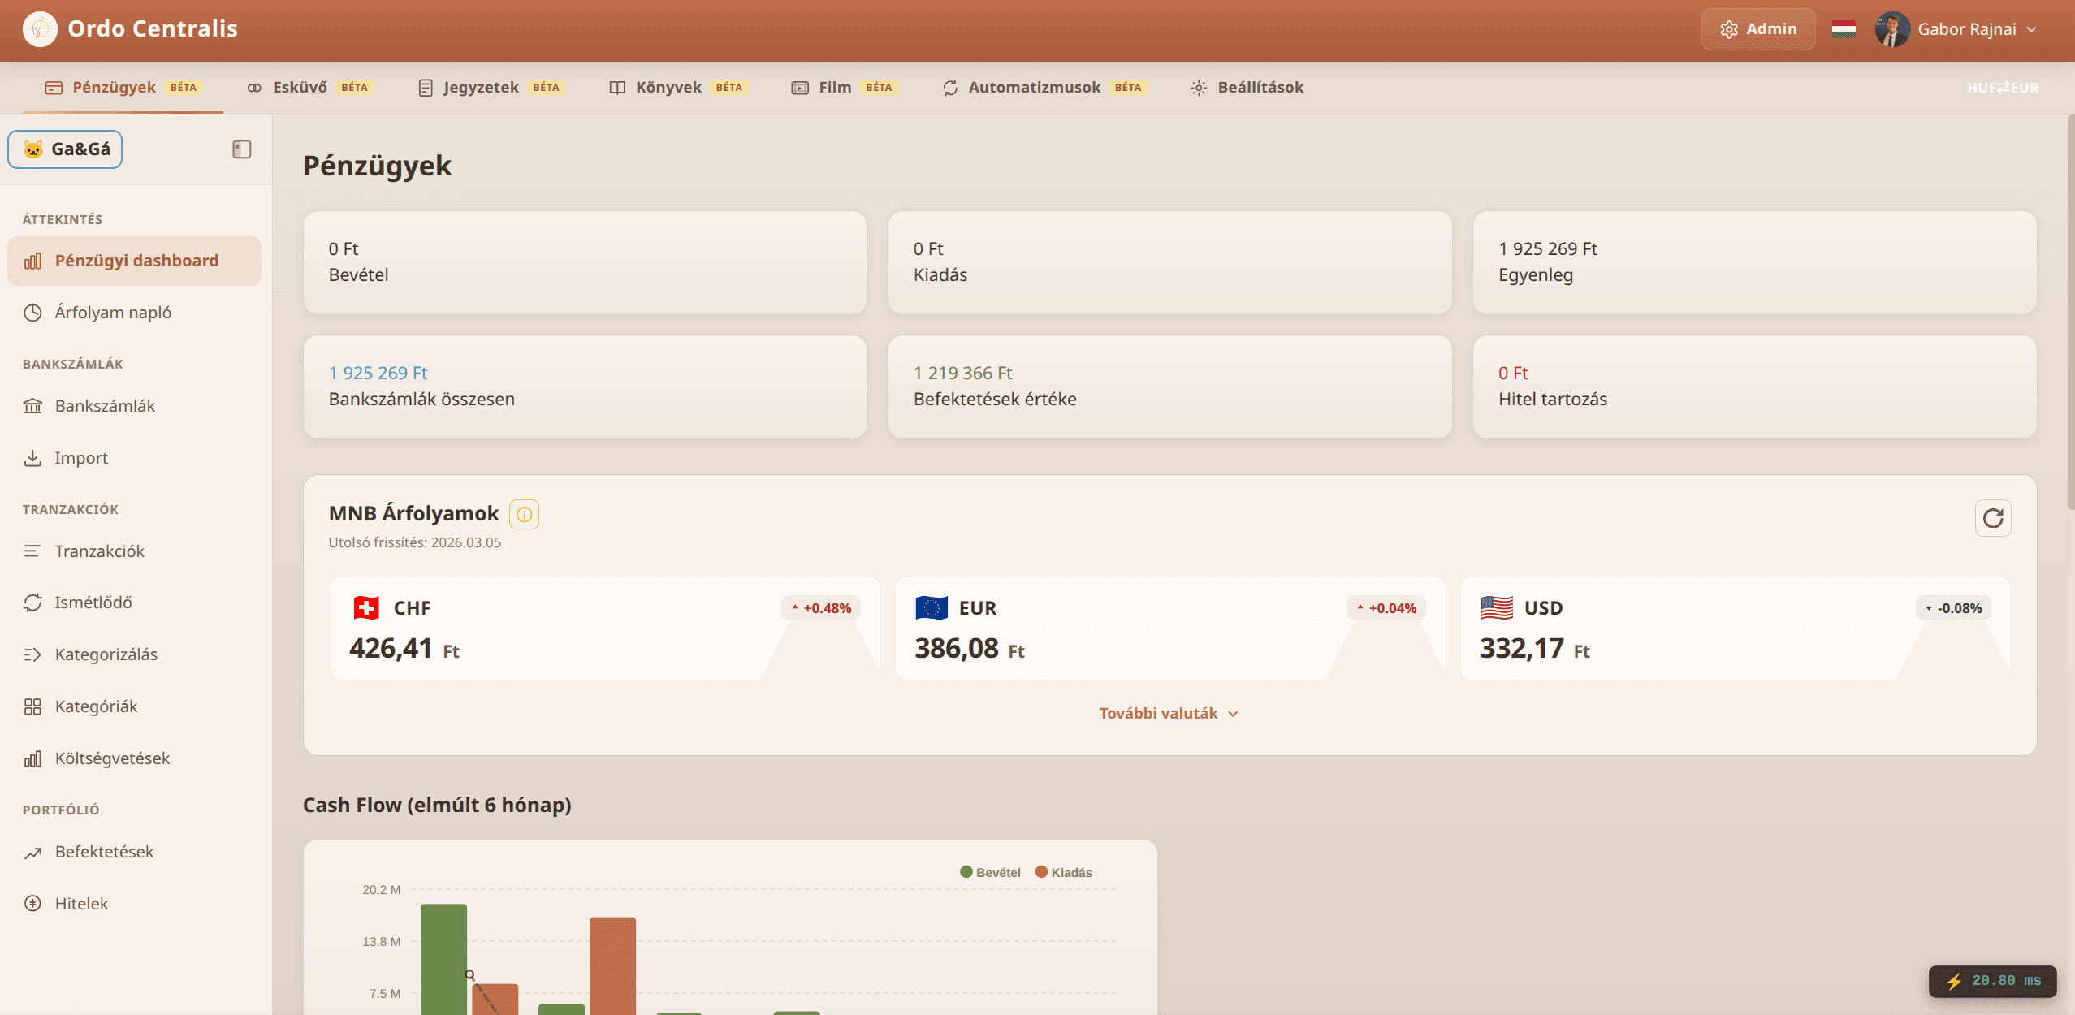The width and height of the screenshot is (2075, 1015).
Task: Click the MNB Árfolyamok info icon
Action: pos(524,514)
